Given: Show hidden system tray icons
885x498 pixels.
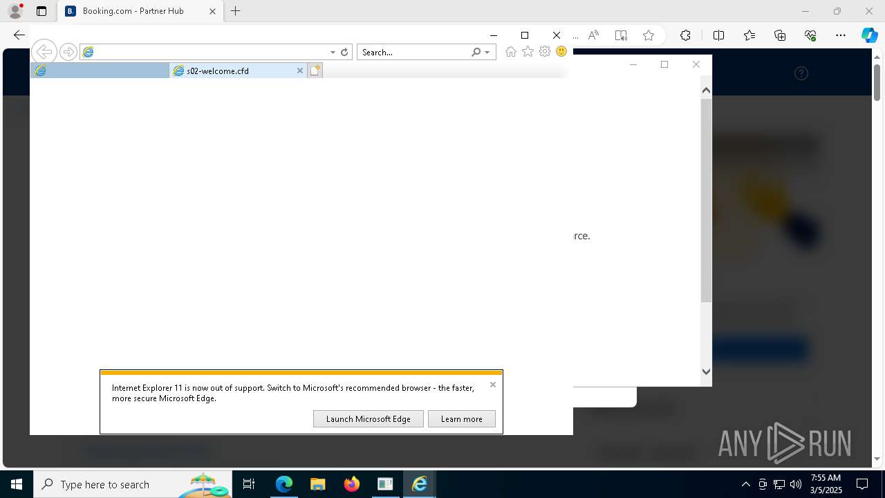Looking at the screenshot, I should pyautogui.click(x=745, y=484).
